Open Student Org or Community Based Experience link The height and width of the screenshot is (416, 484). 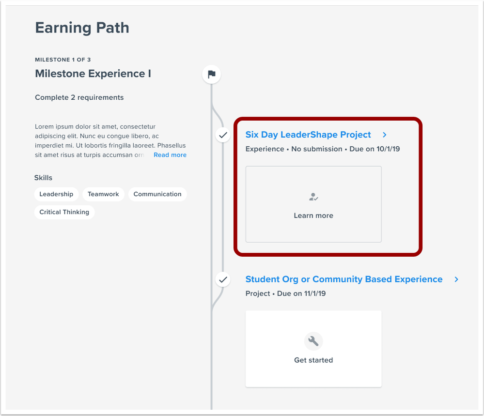click(x=344, y=279)
